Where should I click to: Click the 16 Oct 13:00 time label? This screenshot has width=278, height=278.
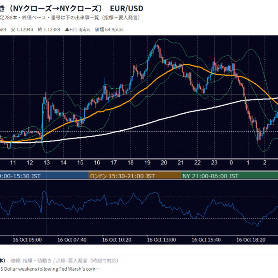coord(161,240)
